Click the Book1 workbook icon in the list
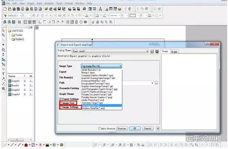 point(10,85)
